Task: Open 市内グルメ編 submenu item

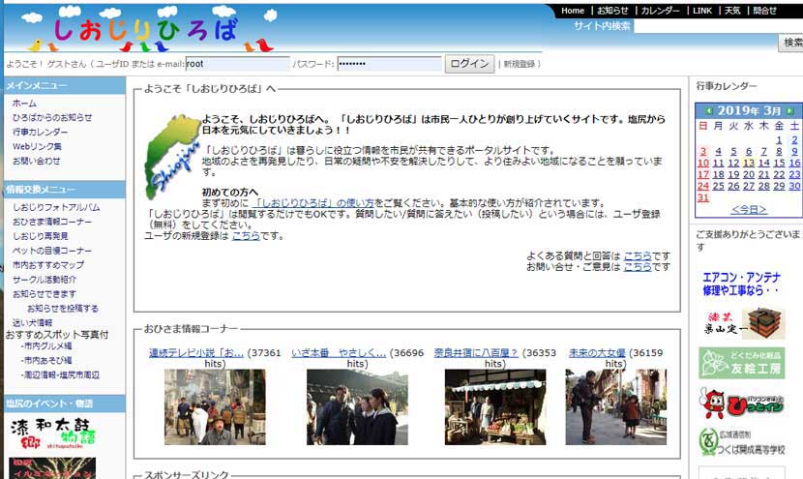Action: point(46,346)
